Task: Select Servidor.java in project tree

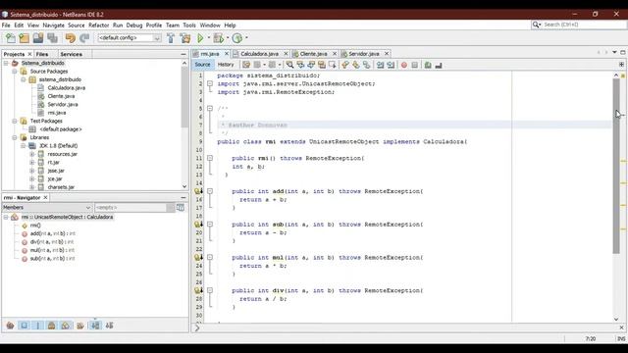Action: point(63,105)
